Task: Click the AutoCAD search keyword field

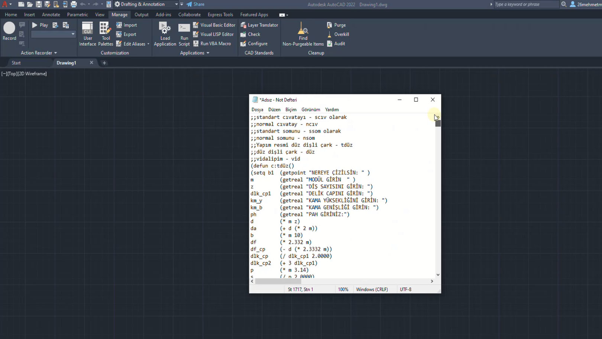Action: (x=526, y=4)
